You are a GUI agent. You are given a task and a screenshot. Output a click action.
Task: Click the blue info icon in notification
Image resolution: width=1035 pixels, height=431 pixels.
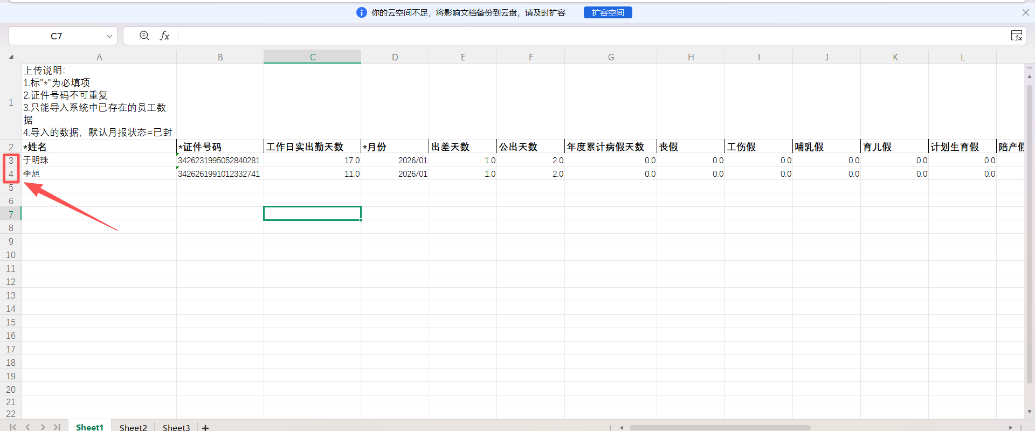tap(362, 12)
